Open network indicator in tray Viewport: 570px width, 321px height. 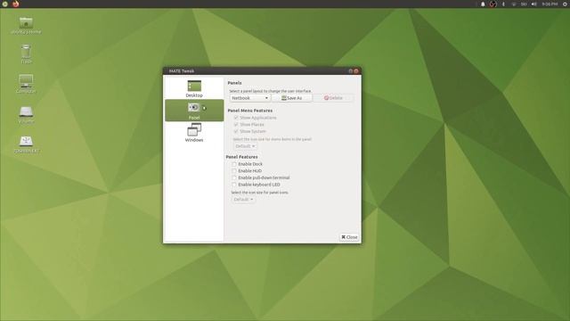pyautogui.click(x=514, y=4)
